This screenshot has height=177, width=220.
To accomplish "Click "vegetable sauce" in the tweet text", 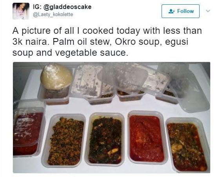I will tap(91, 53).
